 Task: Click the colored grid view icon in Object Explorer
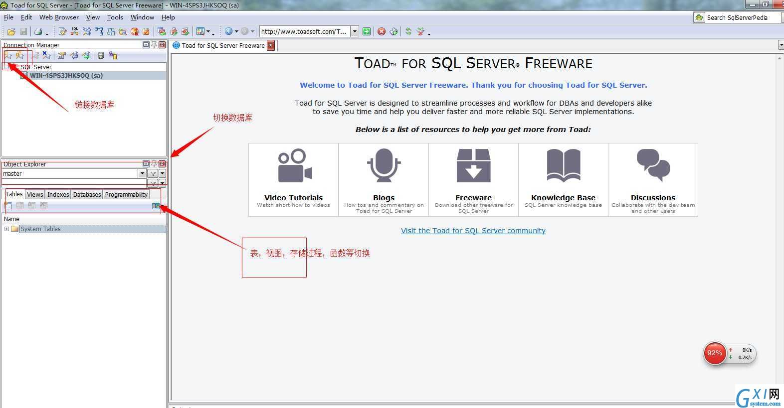pos(156,206)
